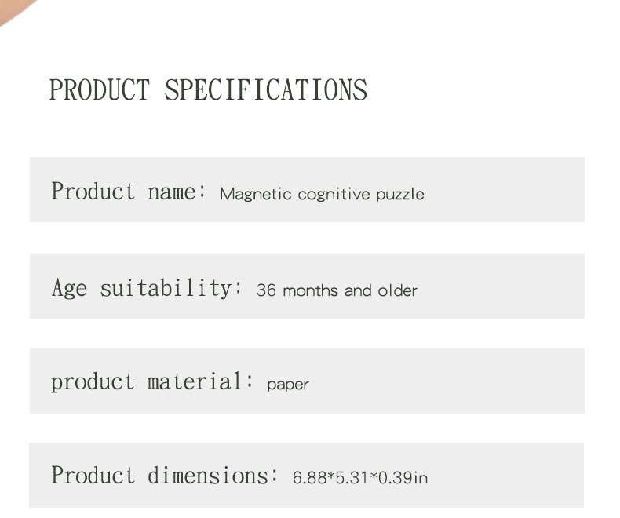Click the word 'older' in the age row

pyautogui.click(x=397, y=290)
